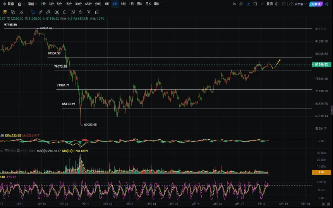Share the chart via share icon
333x208 pixels.
point(327,4)
